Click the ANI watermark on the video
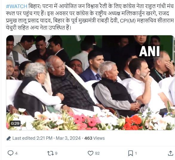 (149, 51)
